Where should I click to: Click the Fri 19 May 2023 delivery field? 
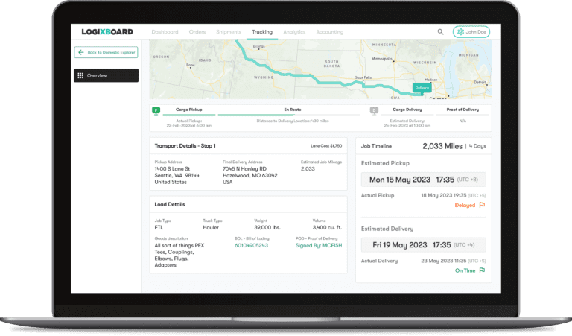pos(424,245)
